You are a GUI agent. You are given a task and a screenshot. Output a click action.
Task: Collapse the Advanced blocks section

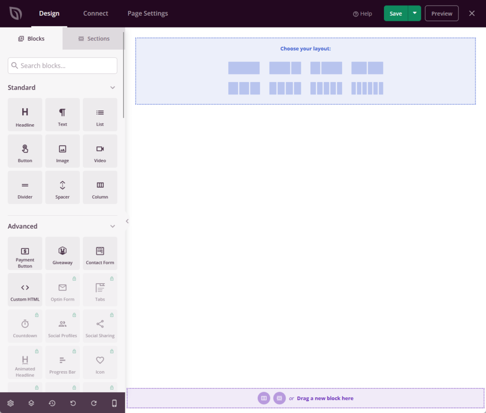tap(112, 226)
